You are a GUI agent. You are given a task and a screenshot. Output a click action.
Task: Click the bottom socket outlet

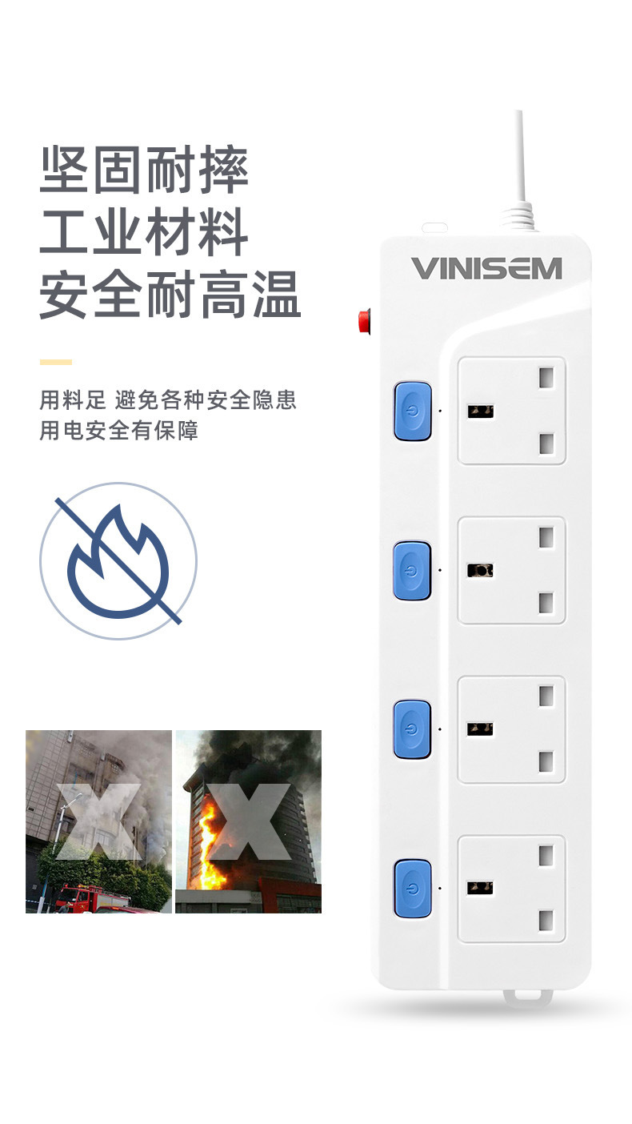pos(512,889)
